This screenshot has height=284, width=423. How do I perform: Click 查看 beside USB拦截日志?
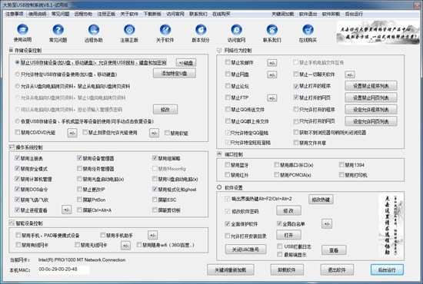[x=334, y=250]
